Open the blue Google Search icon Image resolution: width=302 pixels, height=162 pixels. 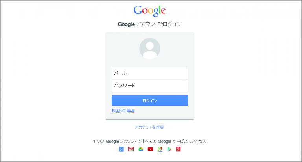[122, 149]
